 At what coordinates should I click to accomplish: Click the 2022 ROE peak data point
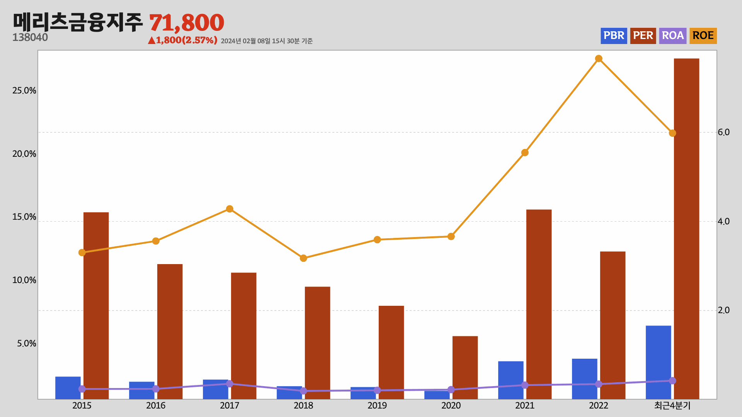(599, 59)
